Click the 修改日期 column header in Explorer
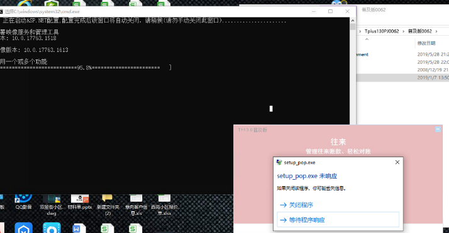 point(426,43)
